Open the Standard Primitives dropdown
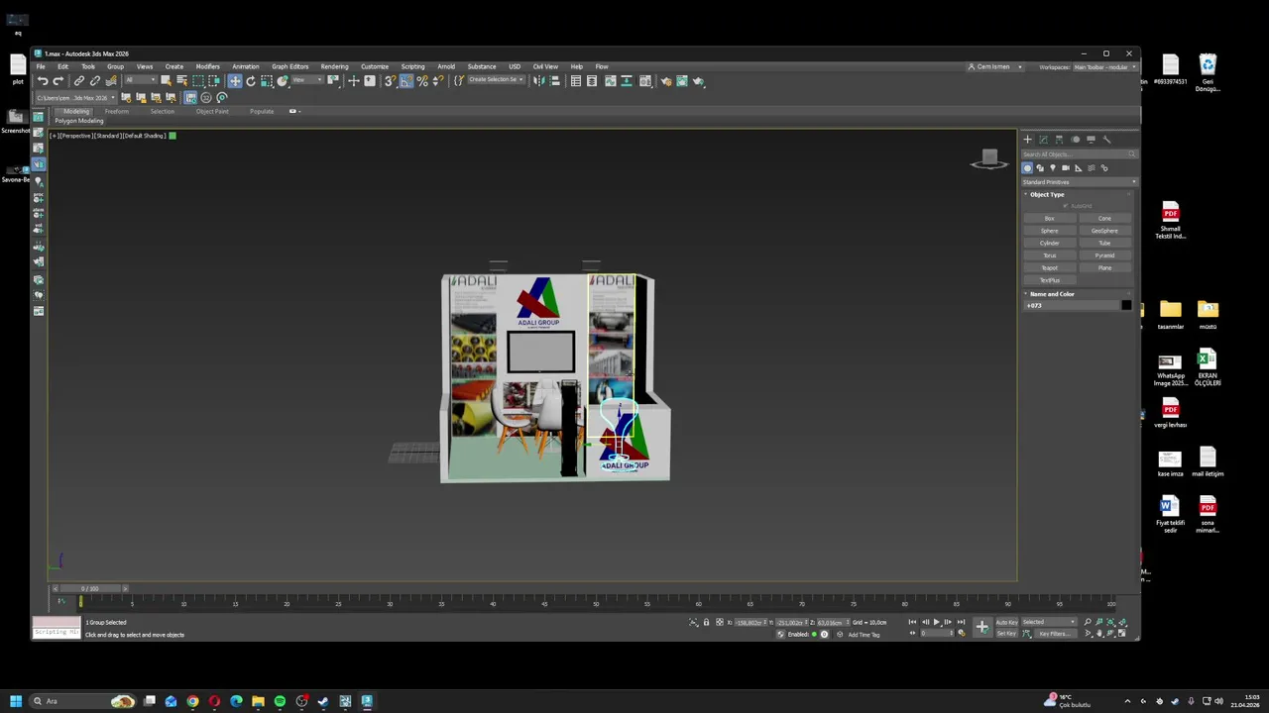Screen dimensions: 1269x713 click(x=1079, y=182)
